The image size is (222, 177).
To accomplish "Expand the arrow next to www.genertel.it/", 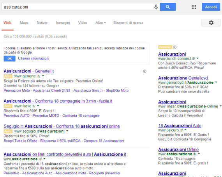I will click(43, 76).
